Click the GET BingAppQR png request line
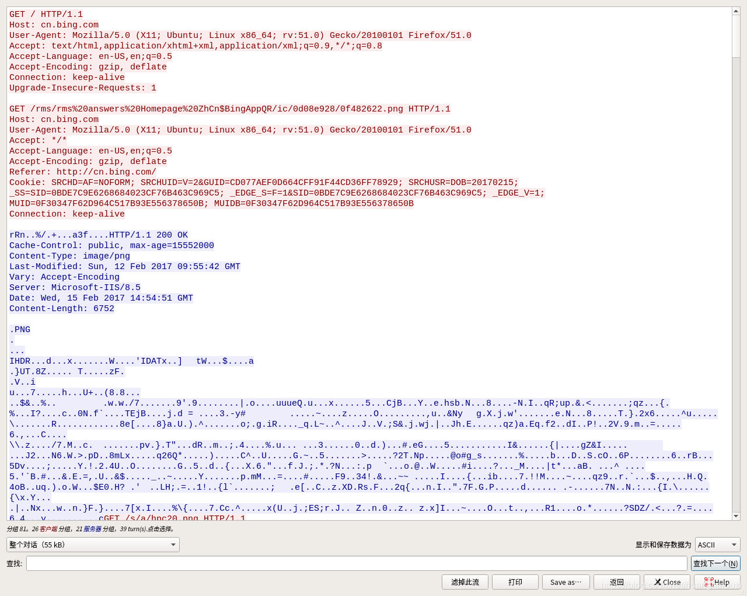747x596 pixels. point(230,109)
